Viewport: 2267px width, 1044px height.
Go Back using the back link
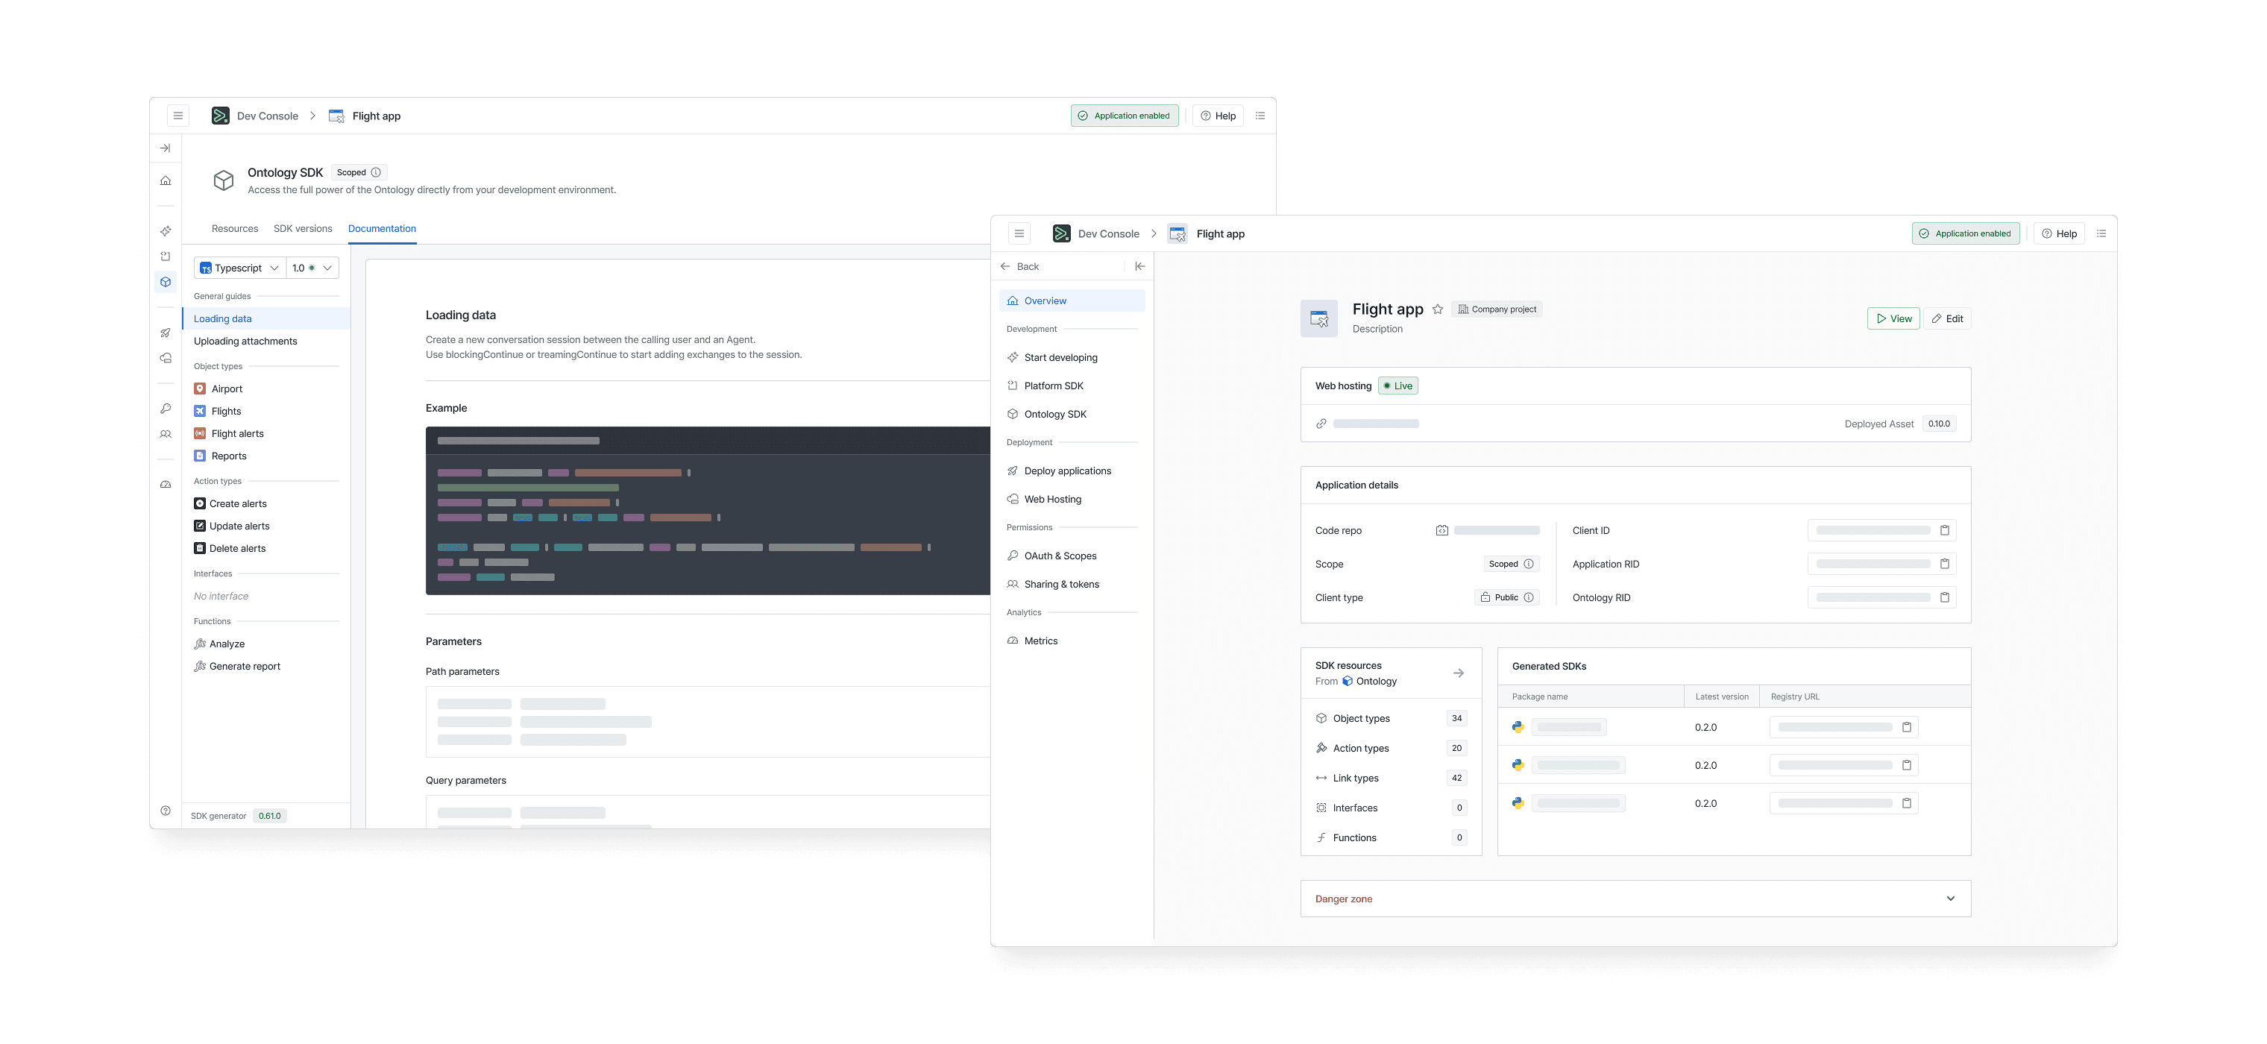[1020, 265]
